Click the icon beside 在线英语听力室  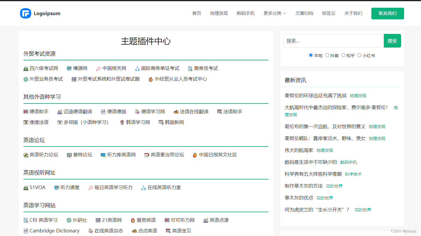pyautogui.click(x=144, y=188)
